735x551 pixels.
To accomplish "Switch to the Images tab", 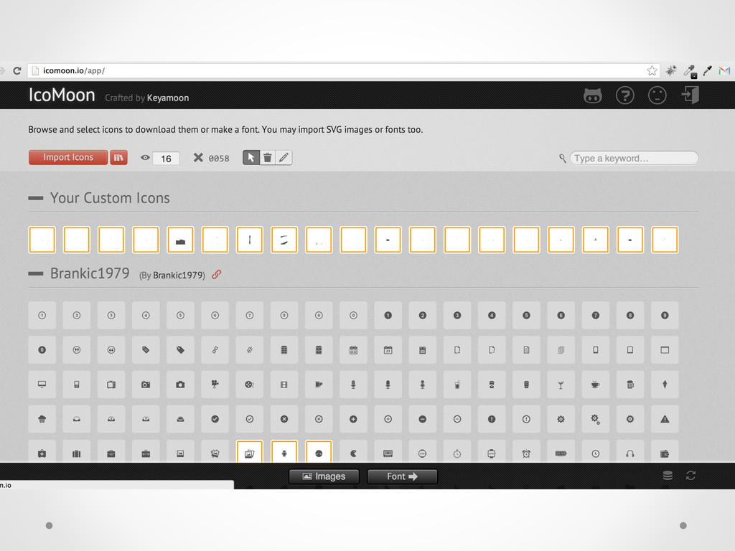I will pos(324,476).
